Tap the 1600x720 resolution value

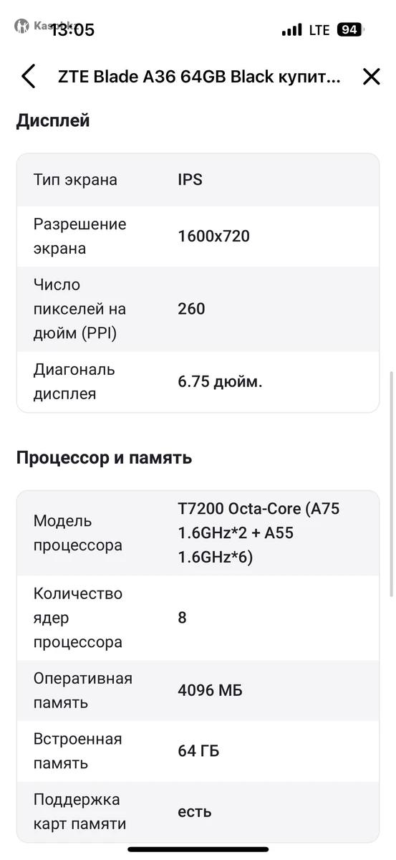coord(213,236)
